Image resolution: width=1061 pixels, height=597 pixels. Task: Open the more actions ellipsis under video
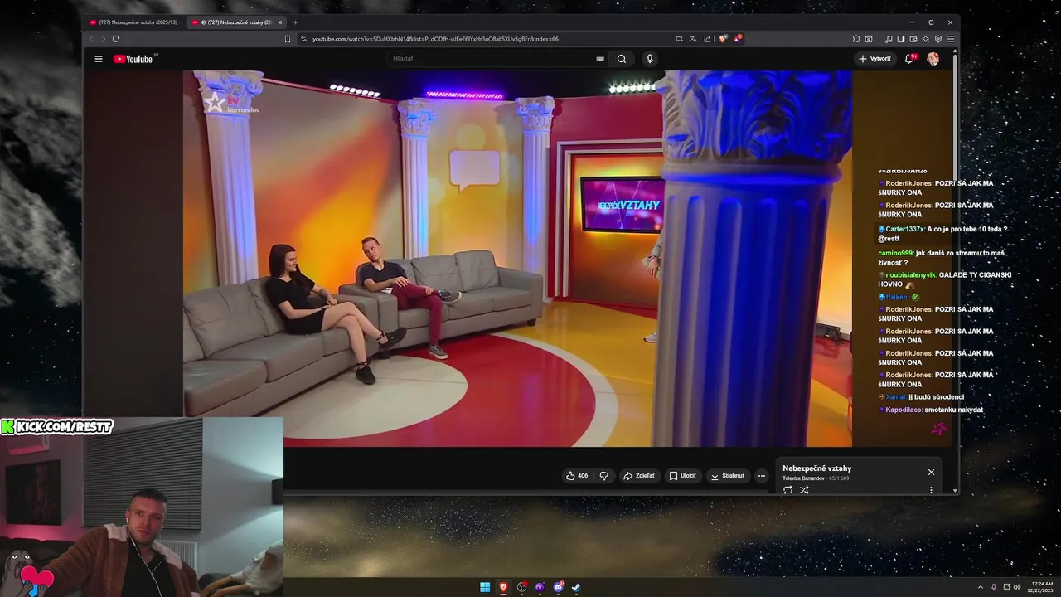762,476
